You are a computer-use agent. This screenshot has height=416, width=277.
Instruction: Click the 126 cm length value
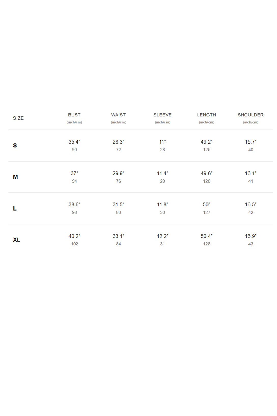tap(206, 181)
